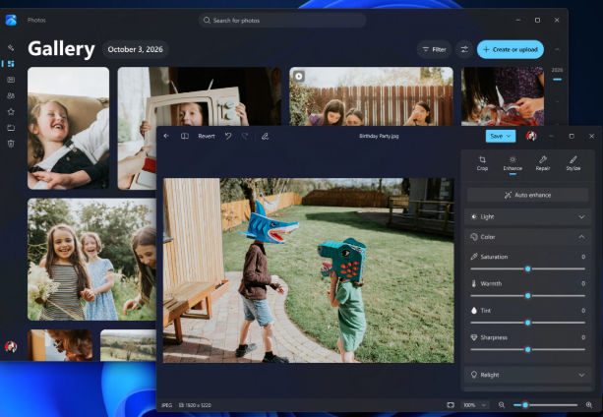Click the zoom in magnifier icon
The image size is (603, 417).
click(x=589, y=404)
